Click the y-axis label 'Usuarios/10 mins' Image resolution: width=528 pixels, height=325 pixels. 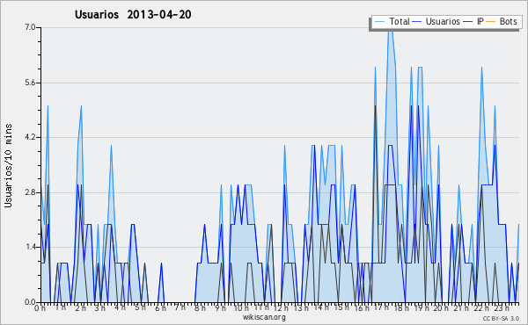pyautogui.click(x=8, y=165)
